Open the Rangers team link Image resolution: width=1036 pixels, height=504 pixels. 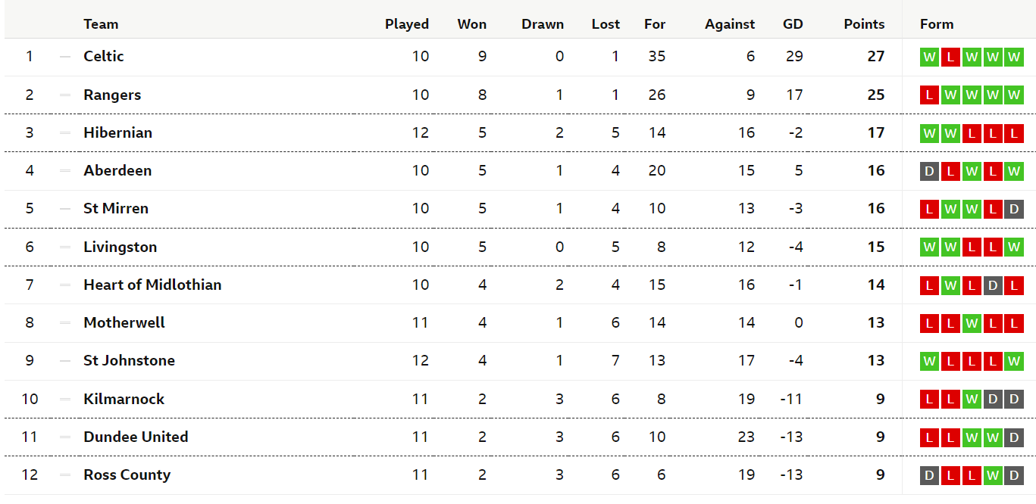(x=112, y=95)
